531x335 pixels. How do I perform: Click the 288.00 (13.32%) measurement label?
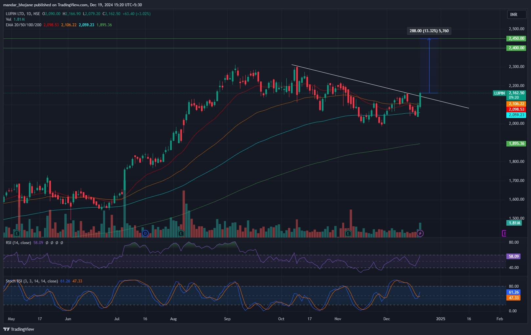(x=429, y=31)
